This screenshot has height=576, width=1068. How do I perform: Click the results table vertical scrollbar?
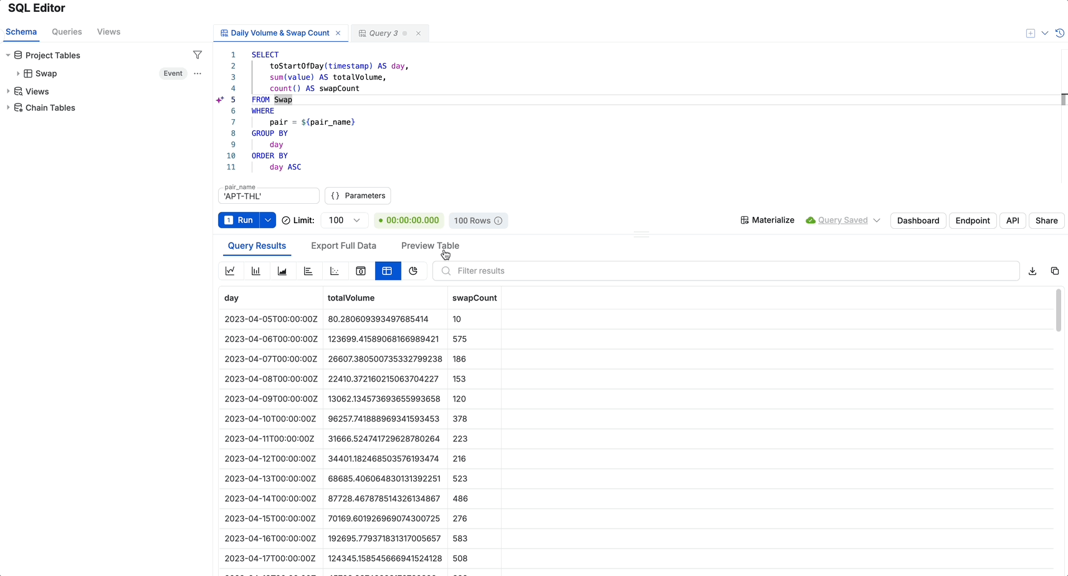point(1058,310)
